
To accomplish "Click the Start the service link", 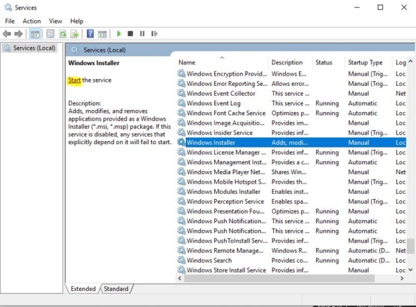I will 74,80.
